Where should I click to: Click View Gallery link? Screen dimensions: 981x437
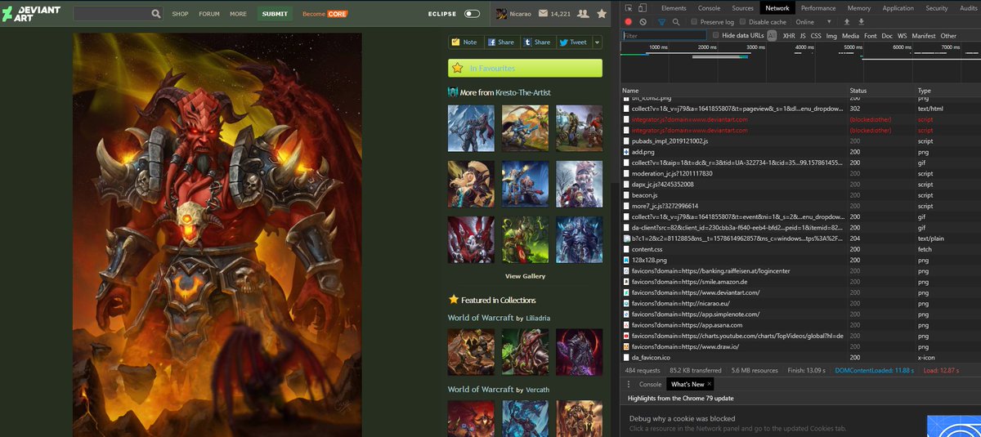coord(525,276)
